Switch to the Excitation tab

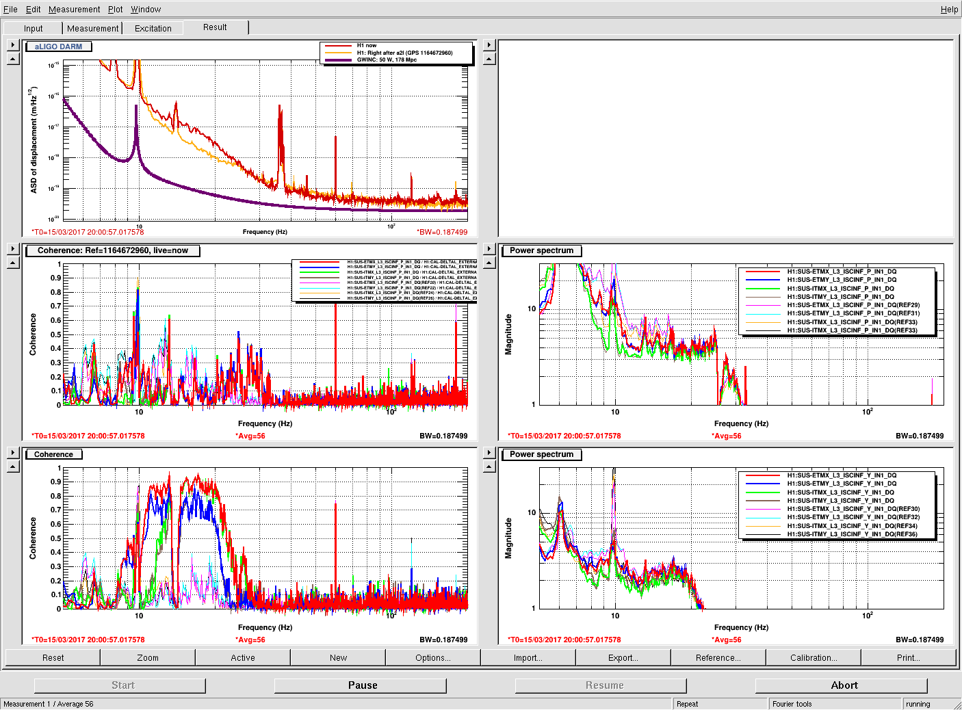[153, 29]
